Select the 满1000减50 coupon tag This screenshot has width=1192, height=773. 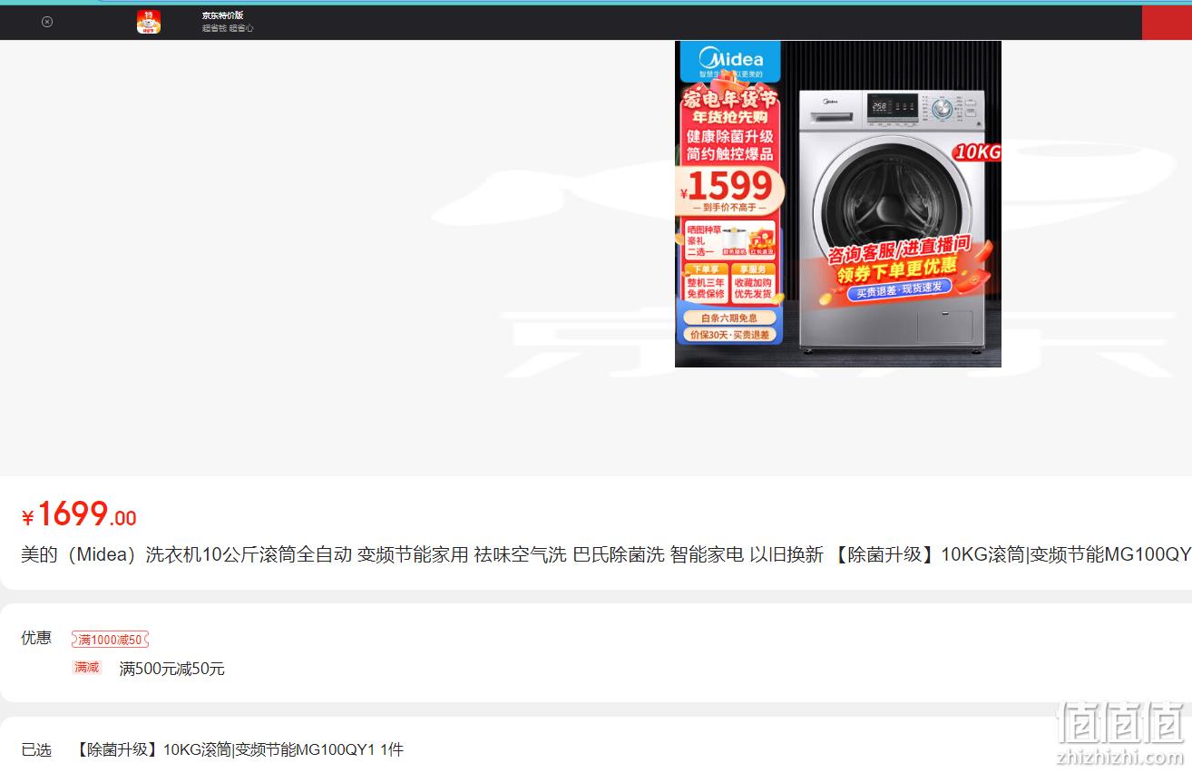coord(110,640)
